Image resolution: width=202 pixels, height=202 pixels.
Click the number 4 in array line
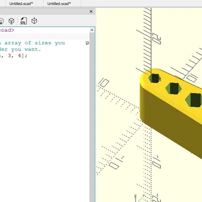20,56
